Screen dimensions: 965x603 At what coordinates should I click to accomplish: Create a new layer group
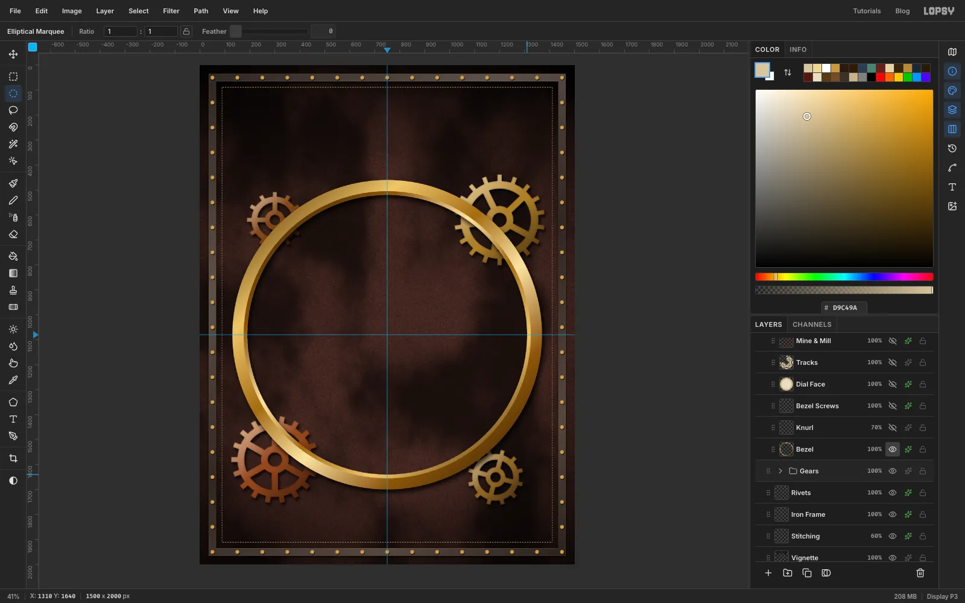pos(788,573)
